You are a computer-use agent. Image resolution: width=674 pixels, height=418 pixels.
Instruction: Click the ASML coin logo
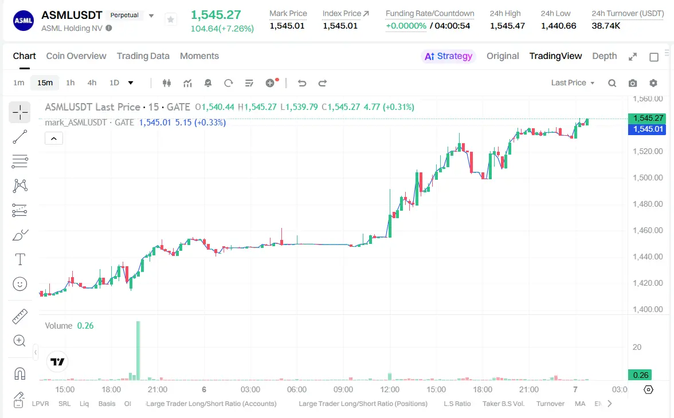click(23, 21)
